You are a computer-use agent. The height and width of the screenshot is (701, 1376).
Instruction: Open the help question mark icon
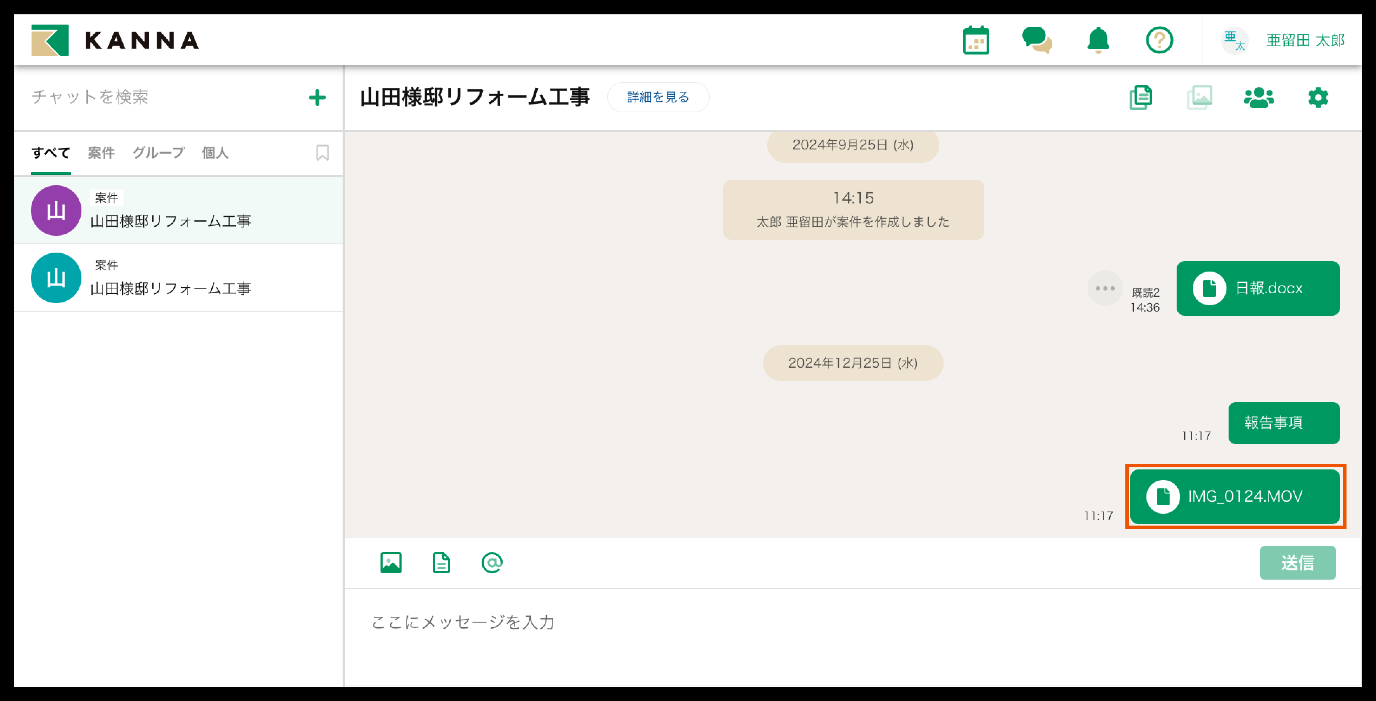pyautogui.click(x=1159, y=41)
